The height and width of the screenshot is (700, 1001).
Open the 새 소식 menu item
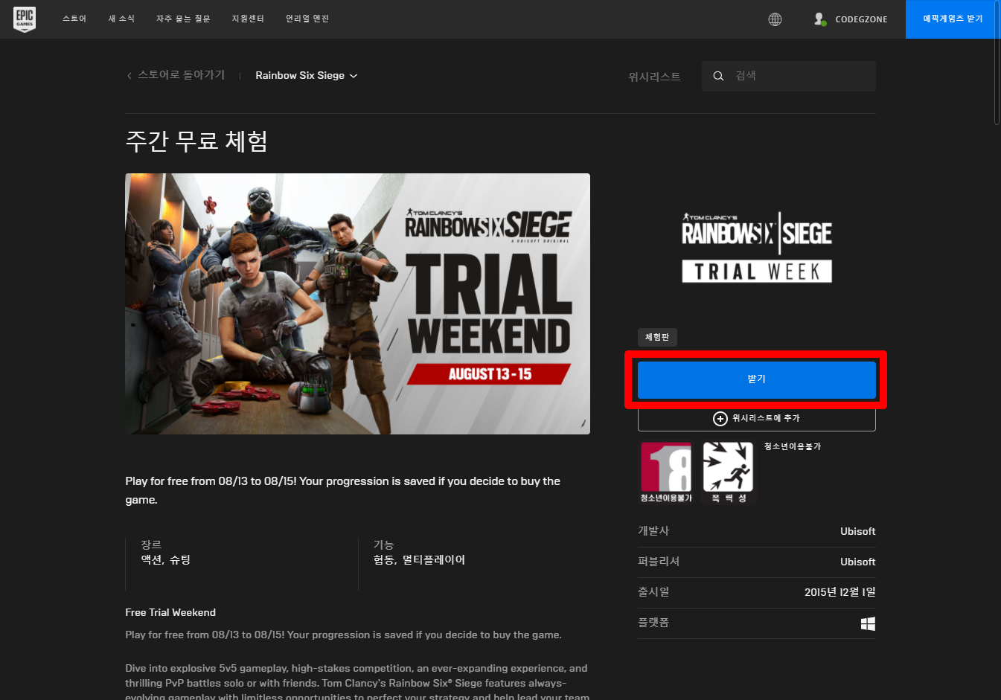point(121,19)
